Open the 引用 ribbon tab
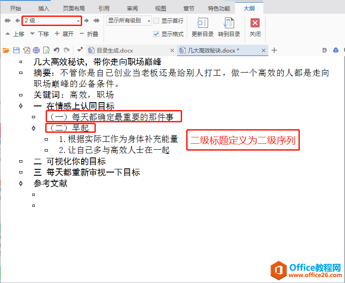Screen dimensions: 345x283 pyautogui.click(x=104, y=9)
